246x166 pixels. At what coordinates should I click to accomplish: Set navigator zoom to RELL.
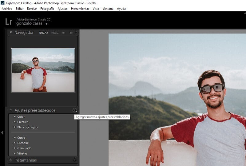tap(55, 33)
